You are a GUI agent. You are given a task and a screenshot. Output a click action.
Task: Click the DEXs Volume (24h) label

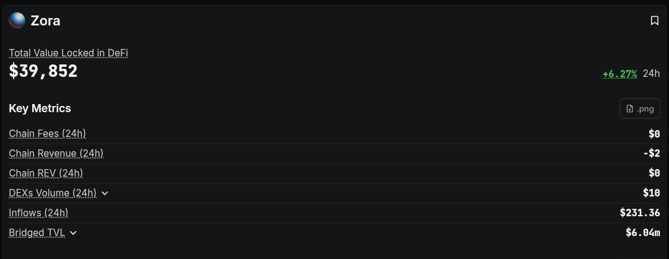click(53, 193)
